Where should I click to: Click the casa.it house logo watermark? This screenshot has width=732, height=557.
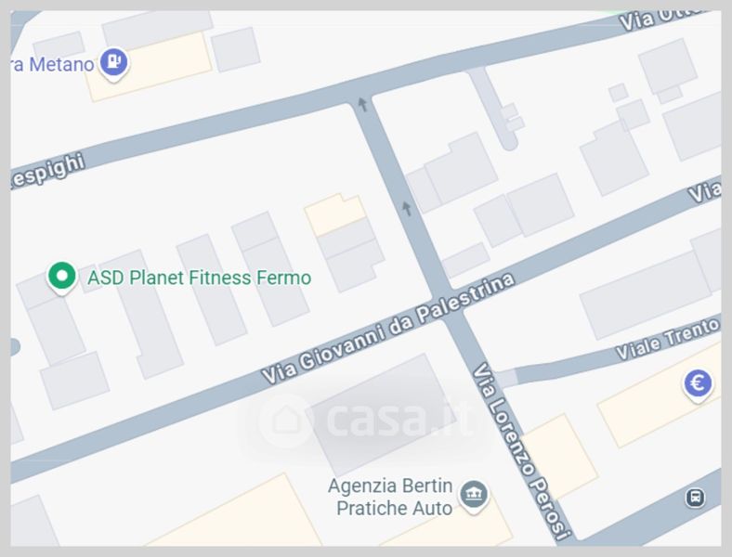pos(286,421)
